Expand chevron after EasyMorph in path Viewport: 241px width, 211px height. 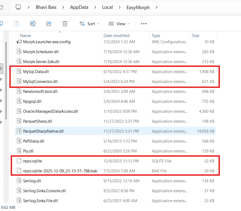tap(157, 7)
